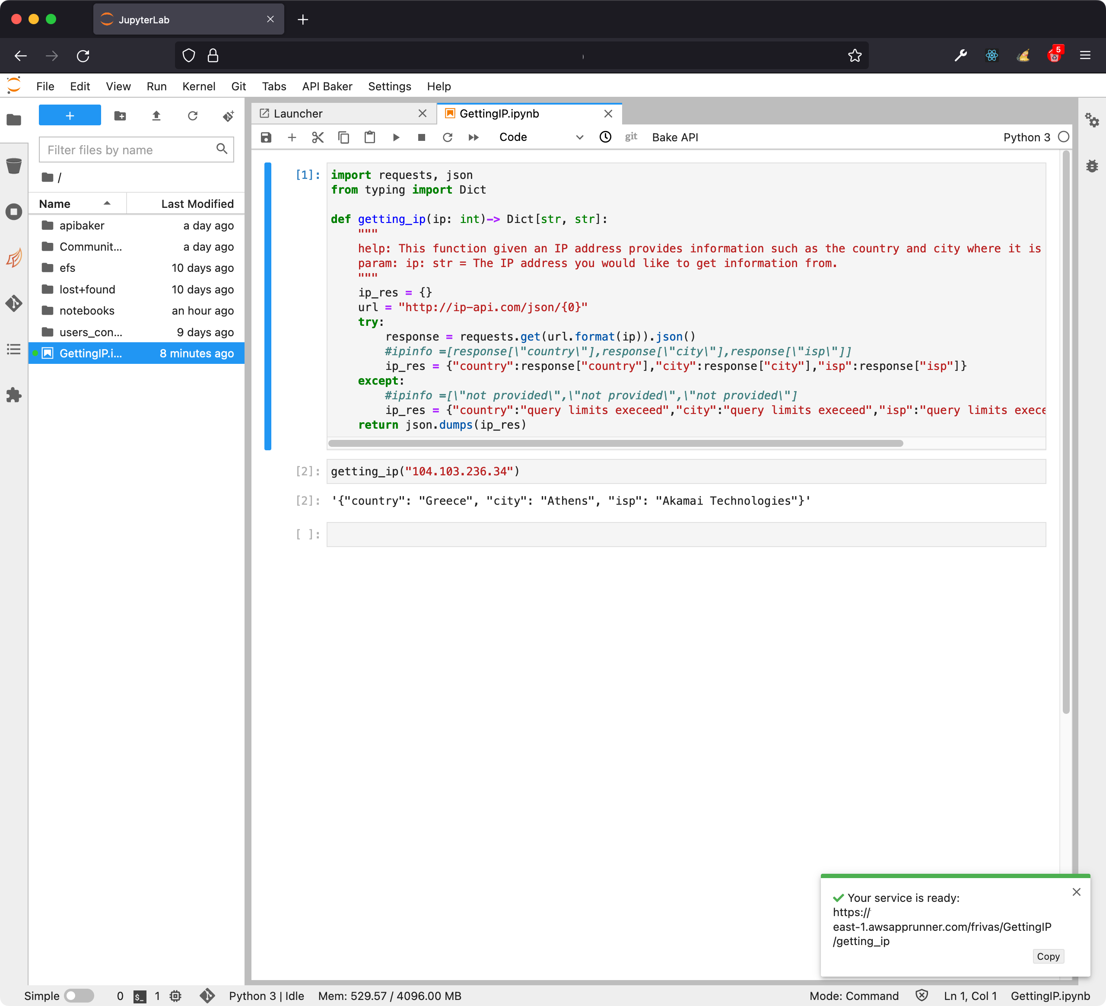Save the notebook with the disk icon

[266, 137]
